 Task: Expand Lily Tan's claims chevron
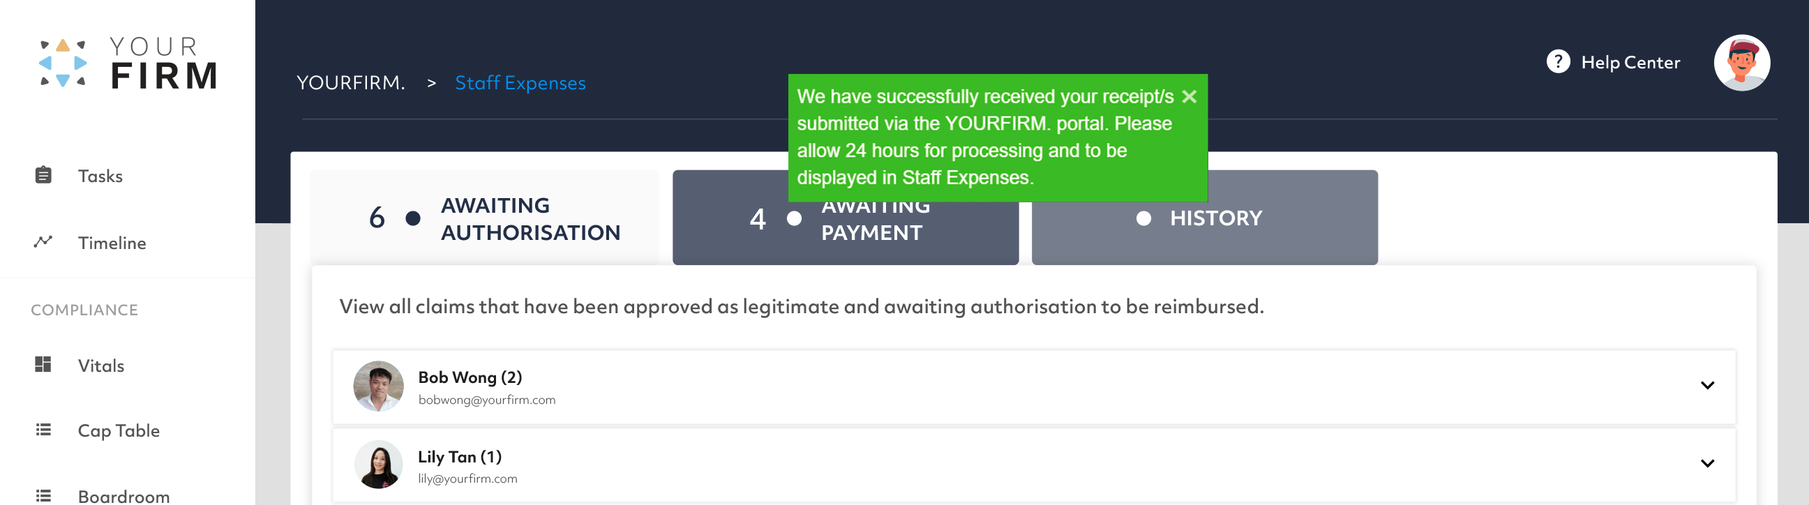(1707, 464)
